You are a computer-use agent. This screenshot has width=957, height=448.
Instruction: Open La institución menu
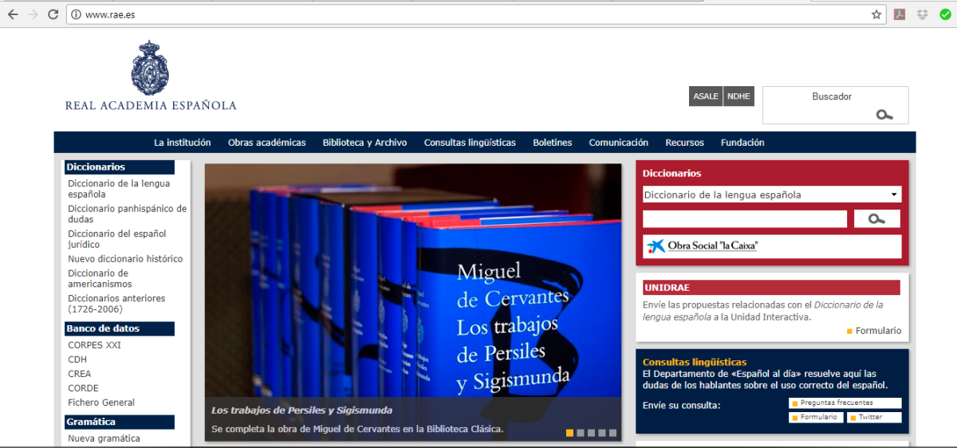pyautogui.click(x=183, y=143)
